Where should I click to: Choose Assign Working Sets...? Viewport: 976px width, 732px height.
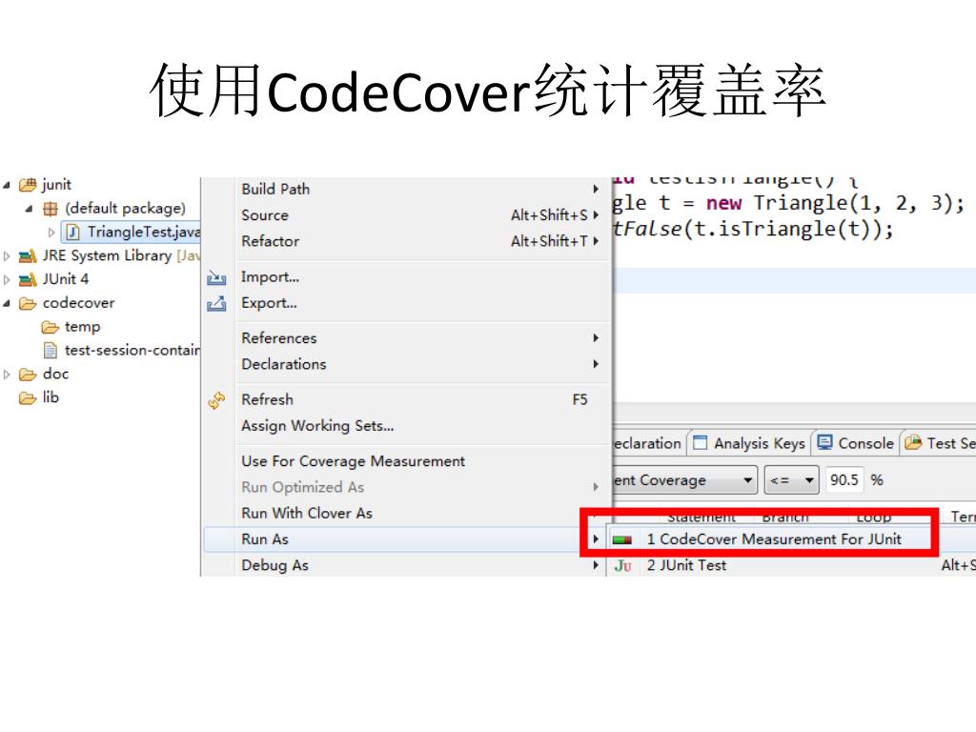point(408,426)
